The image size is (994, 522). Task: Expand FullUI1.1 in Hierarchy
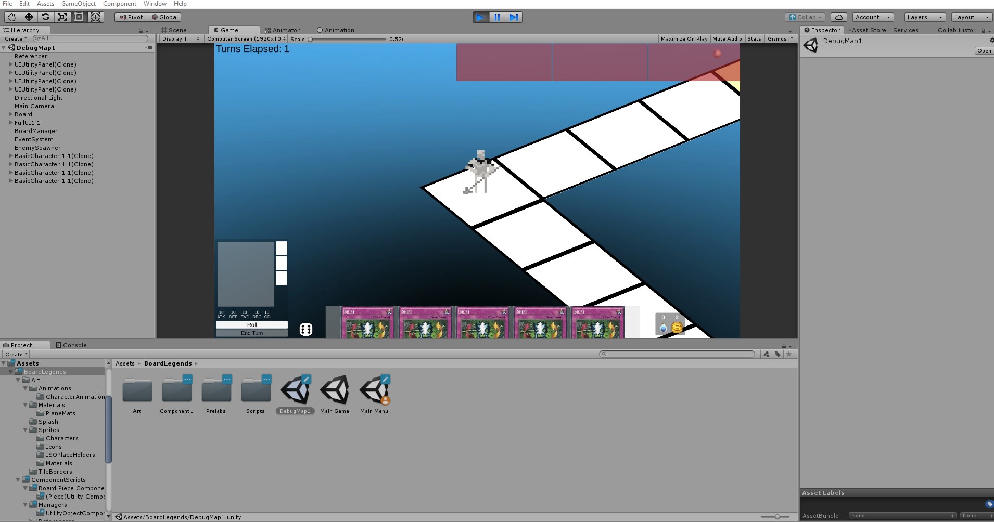tap(11, 123)
